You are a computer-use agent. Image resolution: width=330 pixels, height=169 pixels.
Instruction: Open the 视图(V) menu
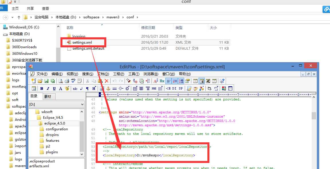72,74
